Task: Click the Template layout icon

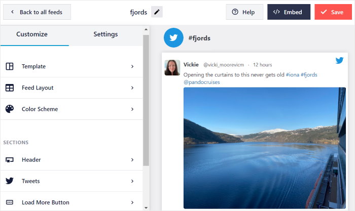Action: pyautogui.click(x=10, y=66)
